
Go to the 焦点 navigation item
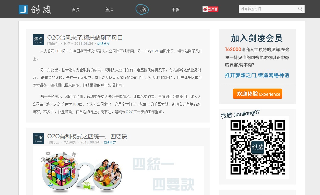point(109,9)
